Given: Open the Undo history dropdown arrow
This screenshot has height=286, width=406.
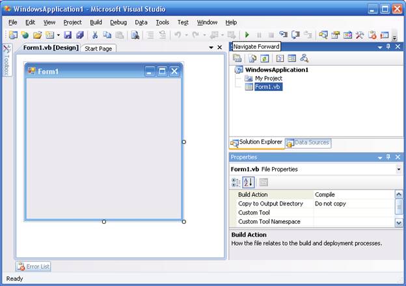Looking at the screenshot, I should [x=186, y=34].
